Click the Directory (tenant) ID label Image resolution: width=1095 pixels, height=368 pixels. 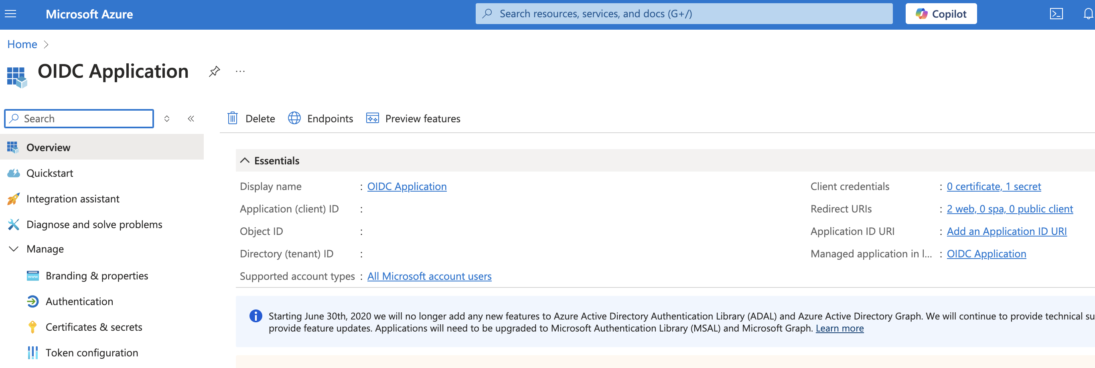286,254
